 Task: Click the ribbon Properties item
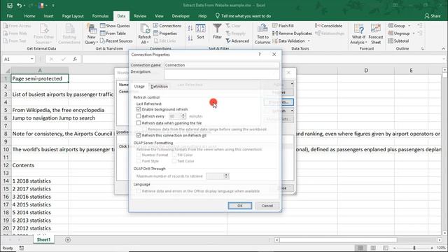click(165, 34)
